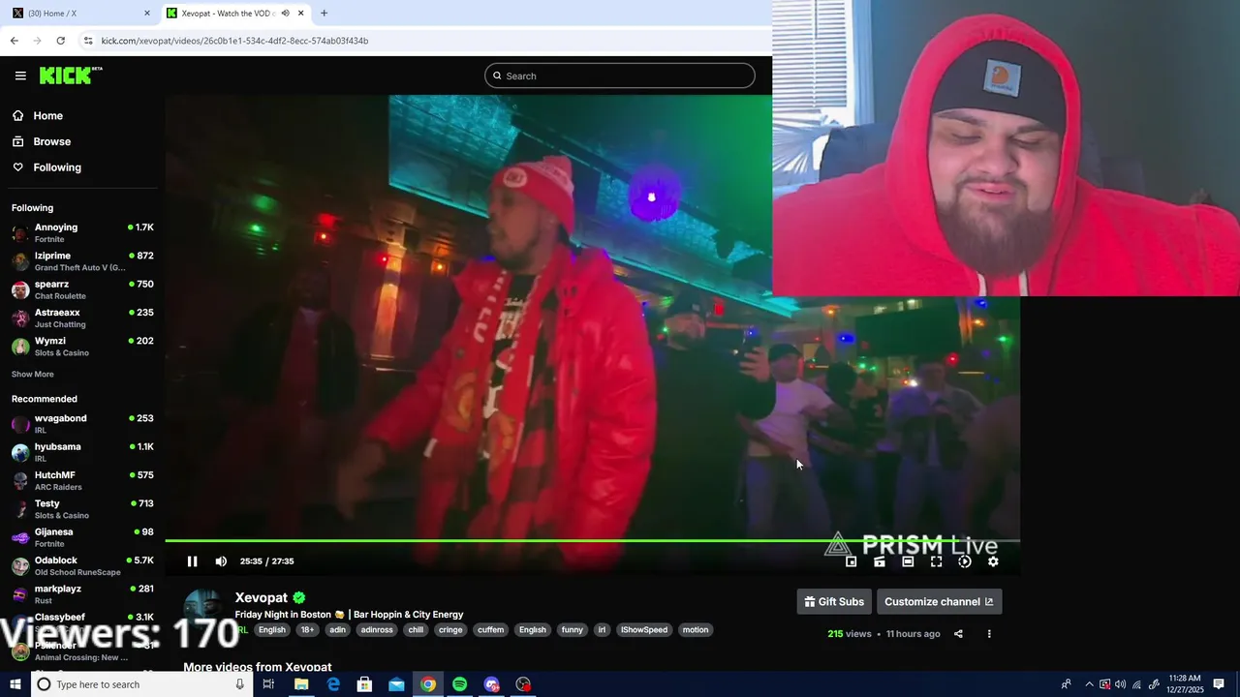The height and width of the screenshot is (697, 1240).
Task: Toggle mini player mode in video controls
Action: pos(851,561)
